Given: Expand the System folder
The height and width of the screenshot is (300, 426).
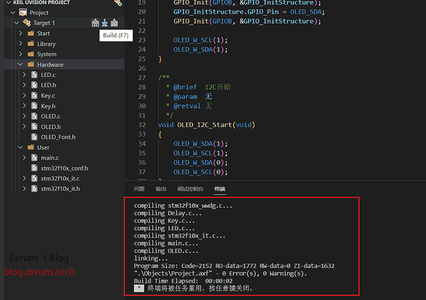Looking at the screenshot, I should 21,54.
